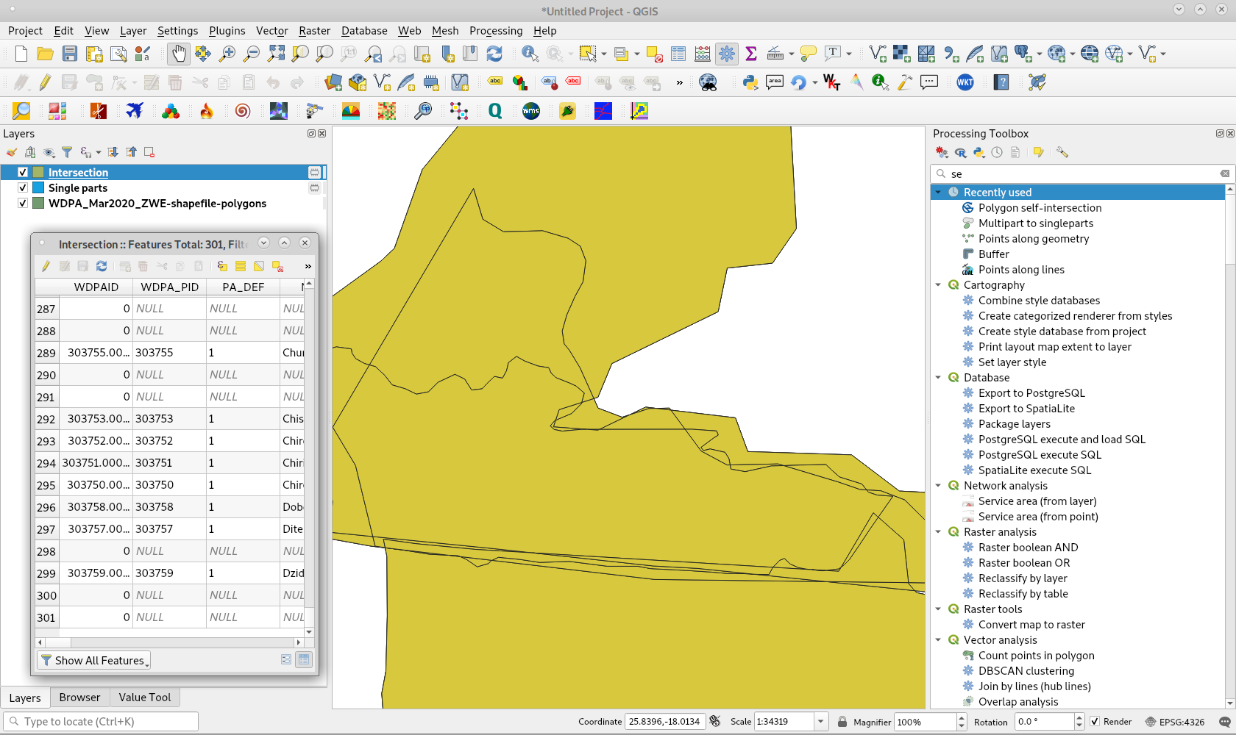The height and width of the screenshot is (735, 1236).
Task: Toggle Intersection layer visibility checkbox
Action: pyautogui.click(x=23, y=172)
